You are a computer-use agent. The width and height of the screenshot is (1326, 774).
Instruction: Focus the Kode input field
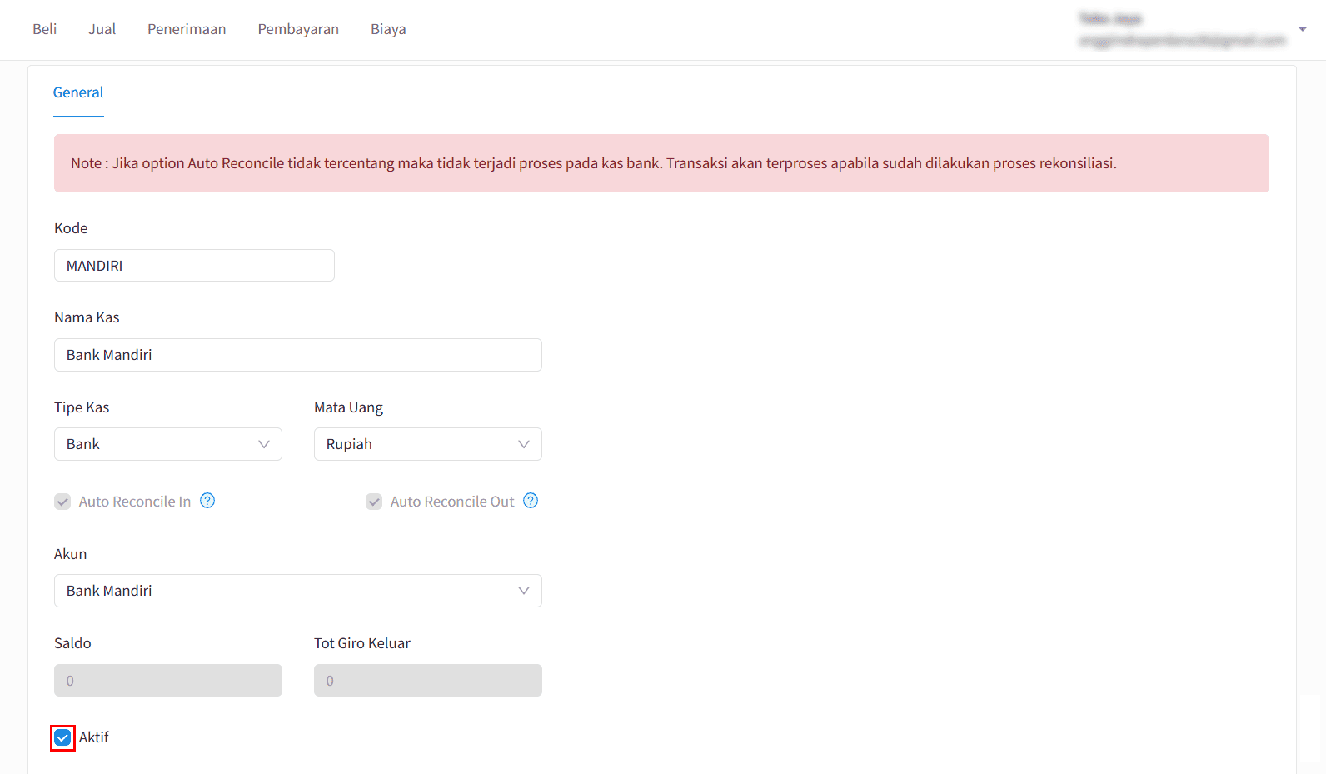coord(194,266)
